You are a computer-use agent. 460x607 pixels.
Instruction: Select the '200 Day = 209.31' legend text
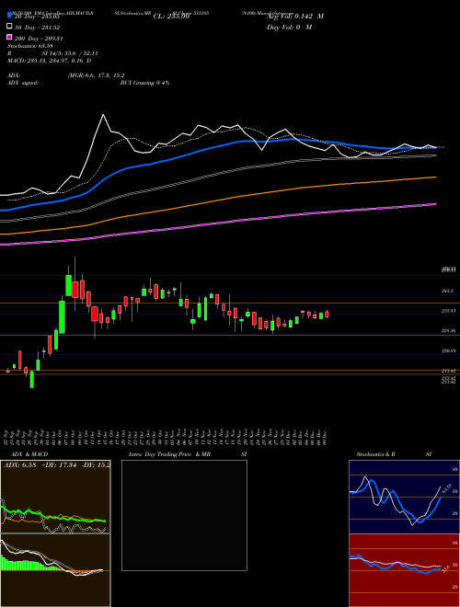40,39
